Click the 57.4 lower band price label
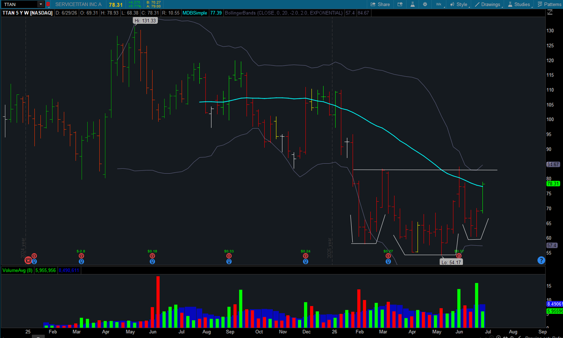Screen dimensions: 563x338 [x=552, y=246]
